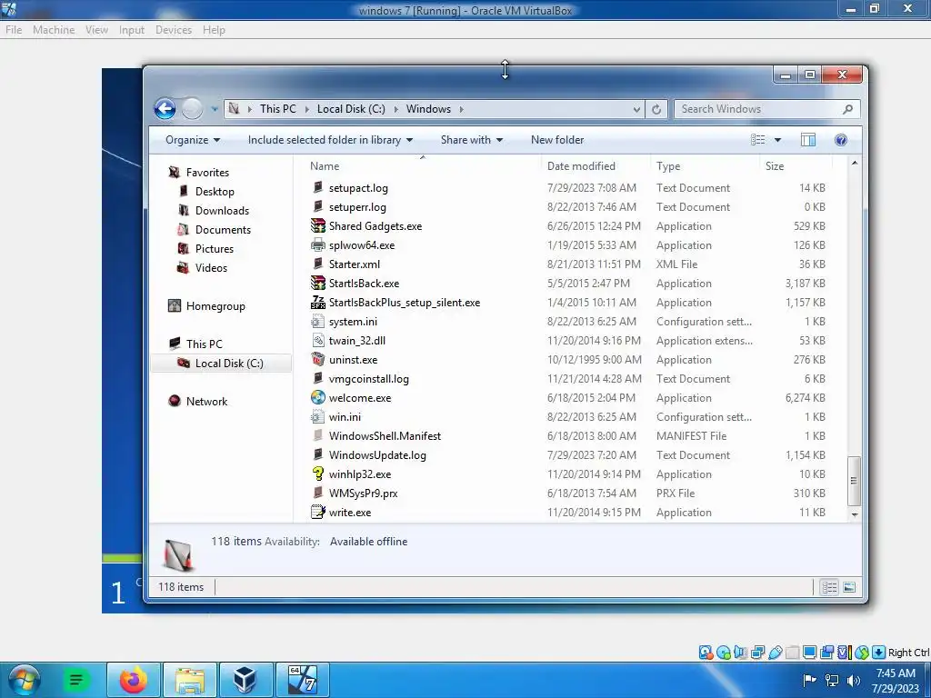Click Windows in the address breadcrumb

[428, 109]
